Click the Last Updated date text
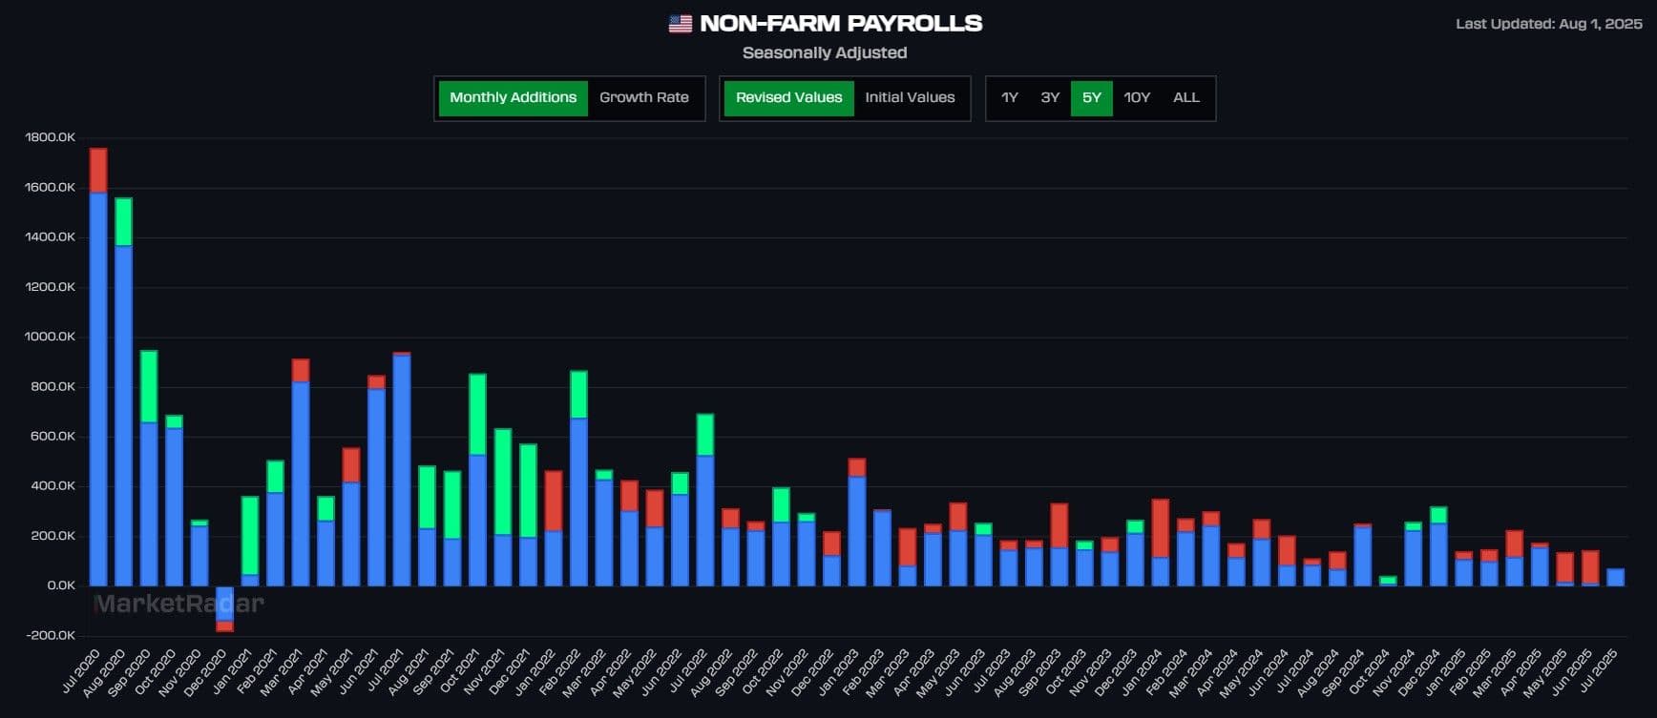 (x=1548, y=24)
